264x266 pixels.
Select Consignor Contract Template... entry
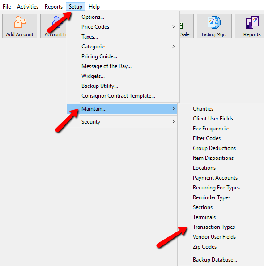(x=118, y=96)
